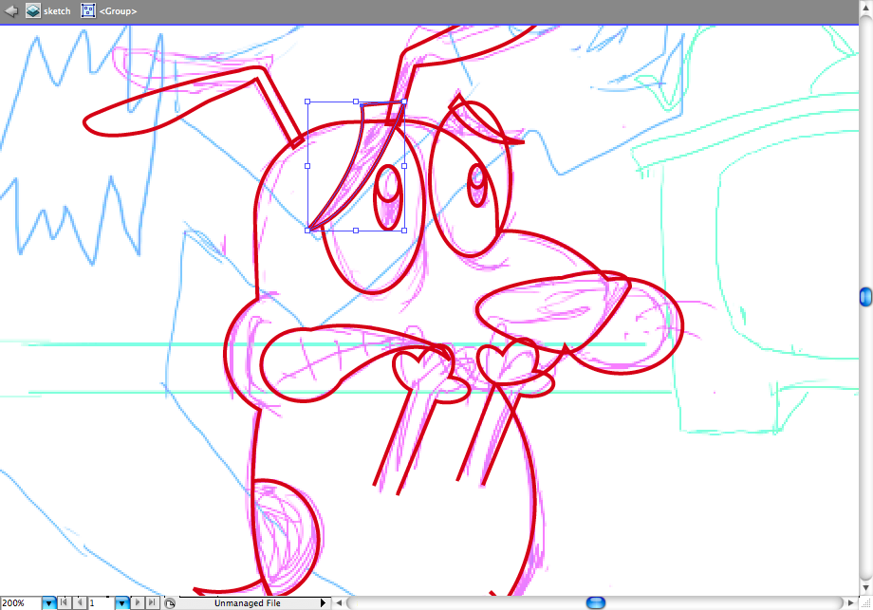Click the bottom-middle selection bounding box handle

[356, 231]
